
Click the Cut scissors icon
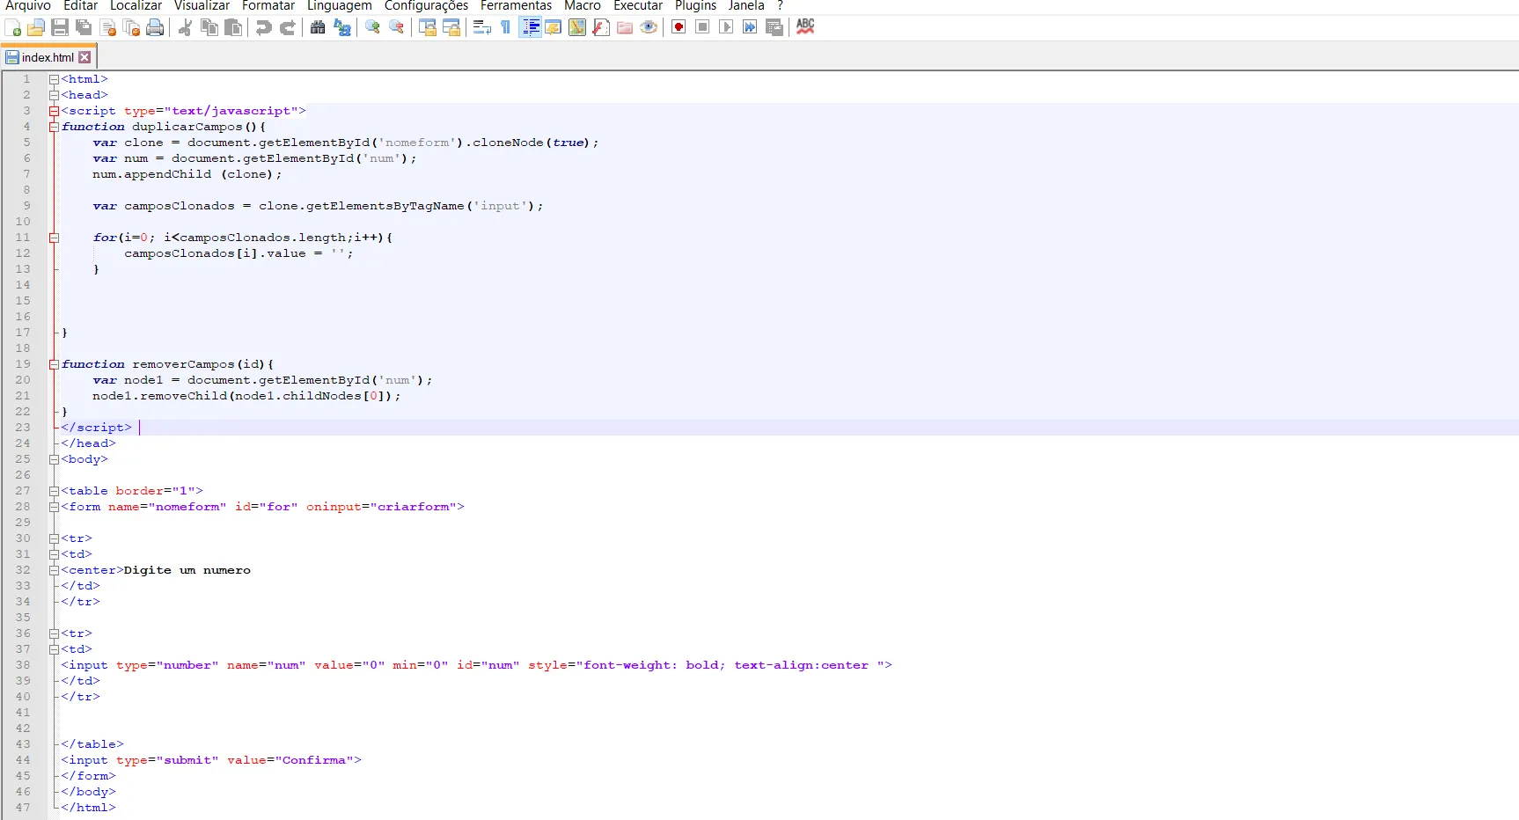185,28
